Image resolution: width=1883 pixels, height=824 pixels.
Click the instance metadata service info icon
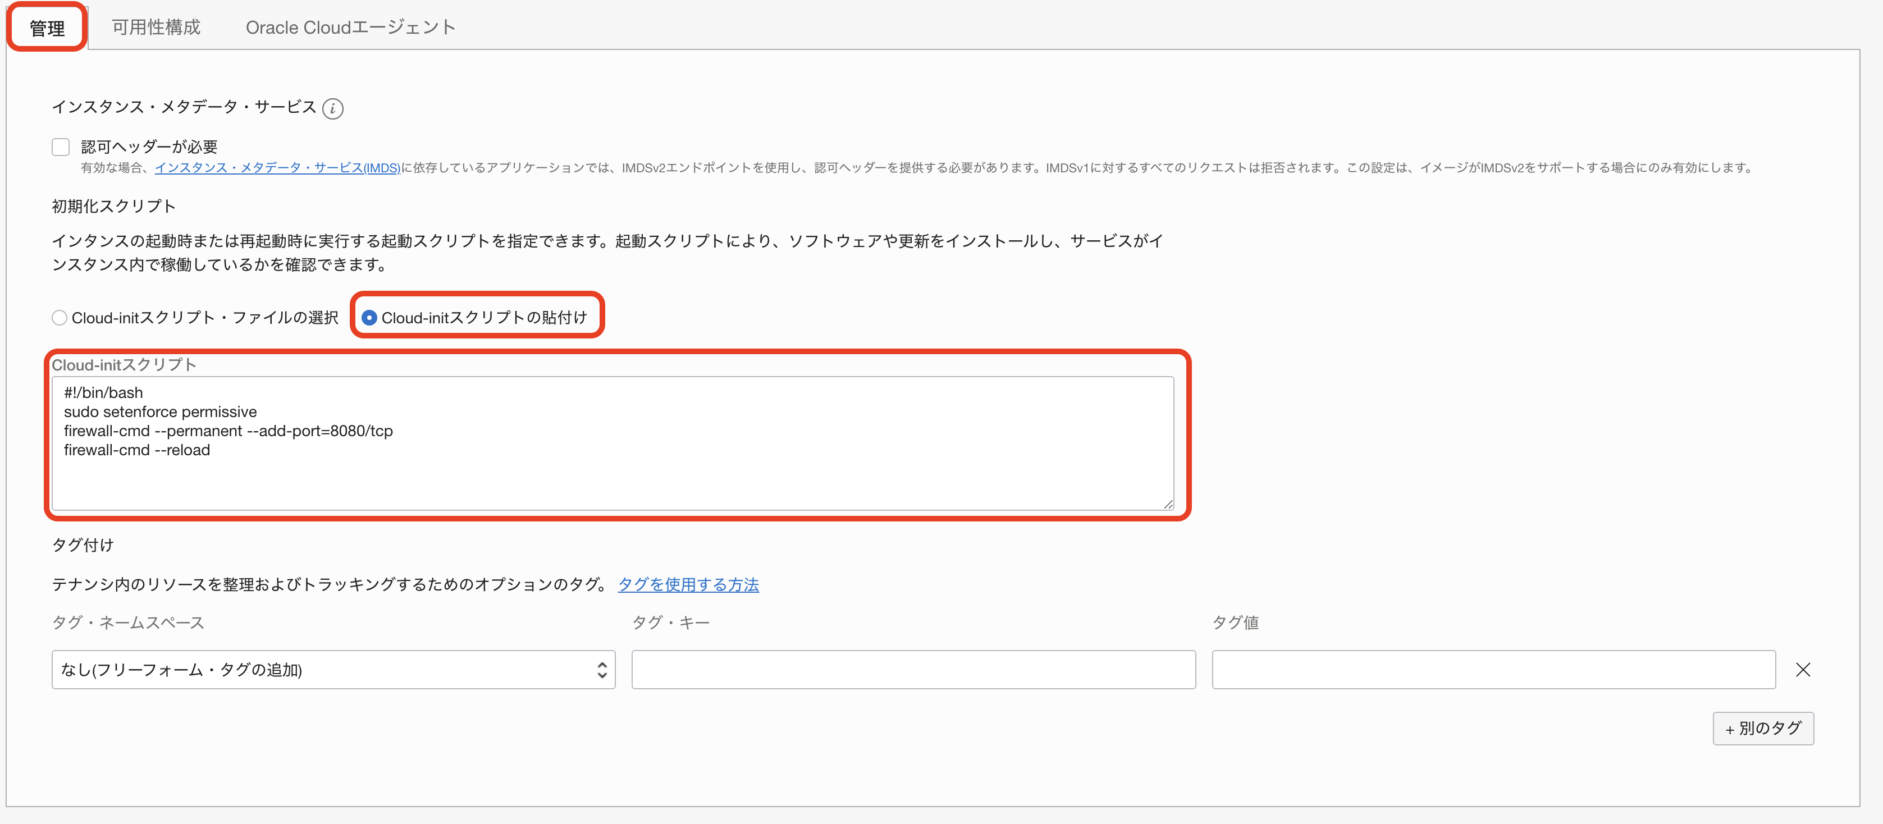pyautogui.click(x=332, y=108)
